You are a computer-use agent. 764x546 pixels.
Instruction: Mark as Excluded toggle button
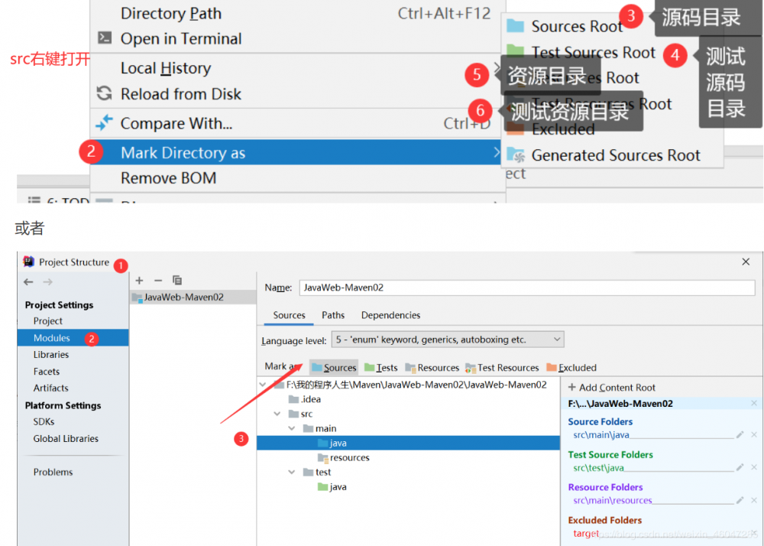(571, 368)
